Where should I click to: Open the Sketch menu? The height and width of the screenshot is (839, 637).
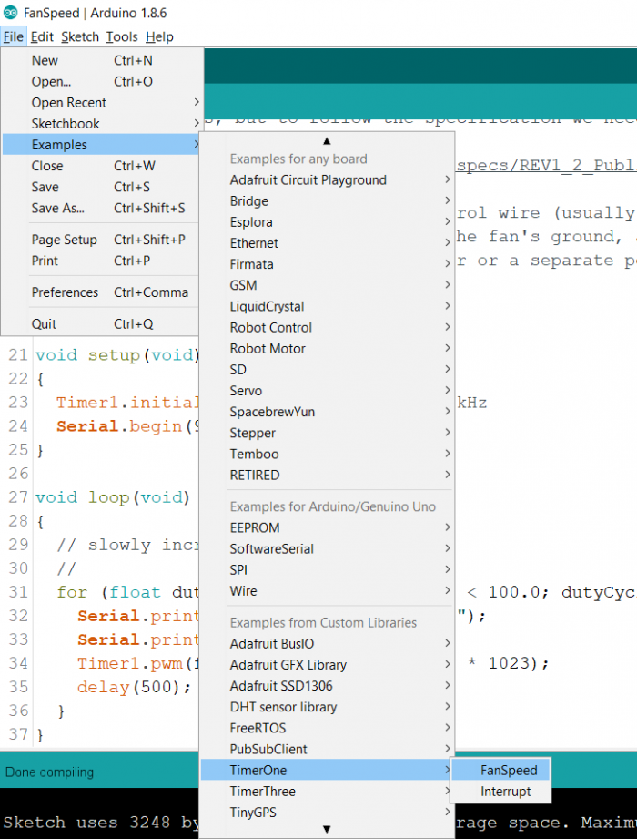point(80,37)
